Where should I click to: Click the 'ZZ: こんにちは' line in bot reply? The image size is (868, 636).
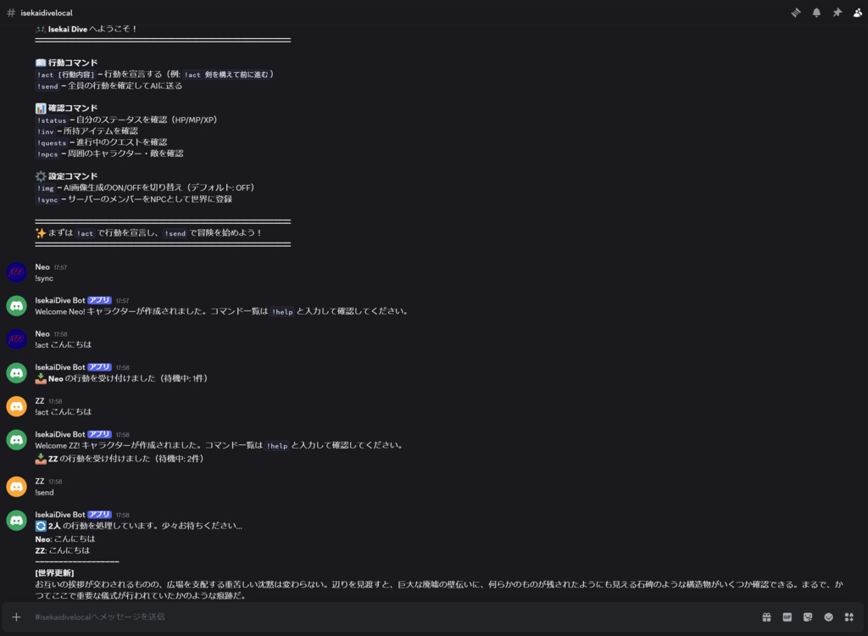point(62,550)
